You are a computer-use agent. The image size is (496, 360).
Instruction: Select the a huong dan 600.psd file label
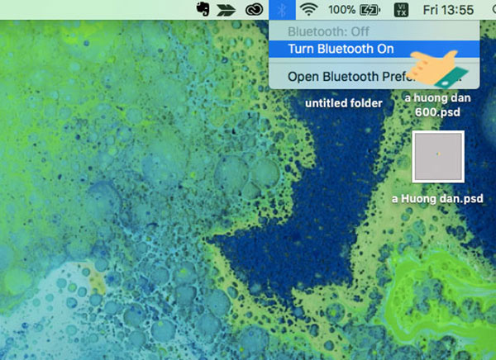437,105
